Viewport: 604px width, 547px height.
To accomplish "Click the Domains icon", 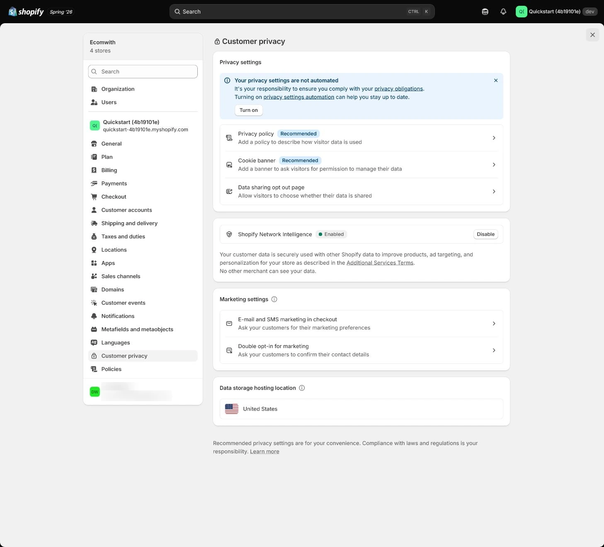I will pos(94,290).
